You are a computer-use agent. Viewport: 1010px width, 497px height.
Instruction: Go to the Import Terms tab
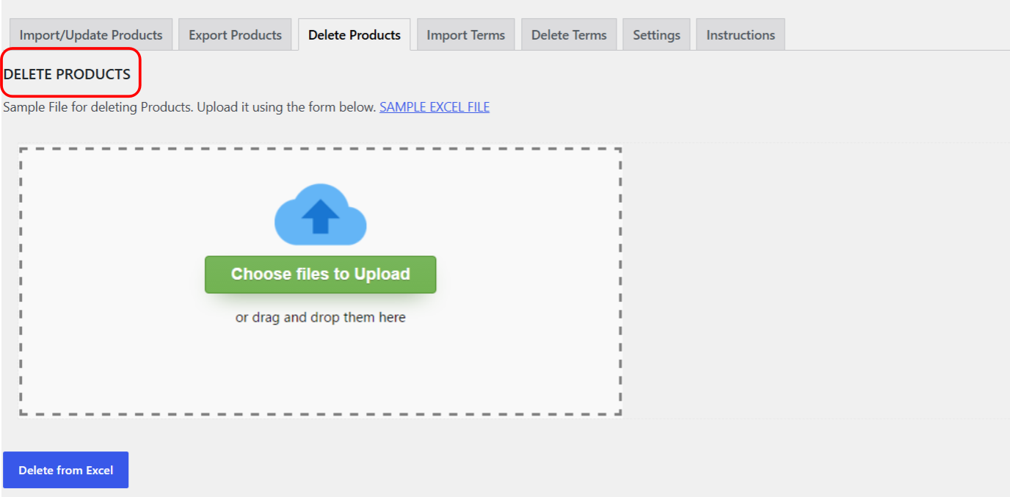466,35
